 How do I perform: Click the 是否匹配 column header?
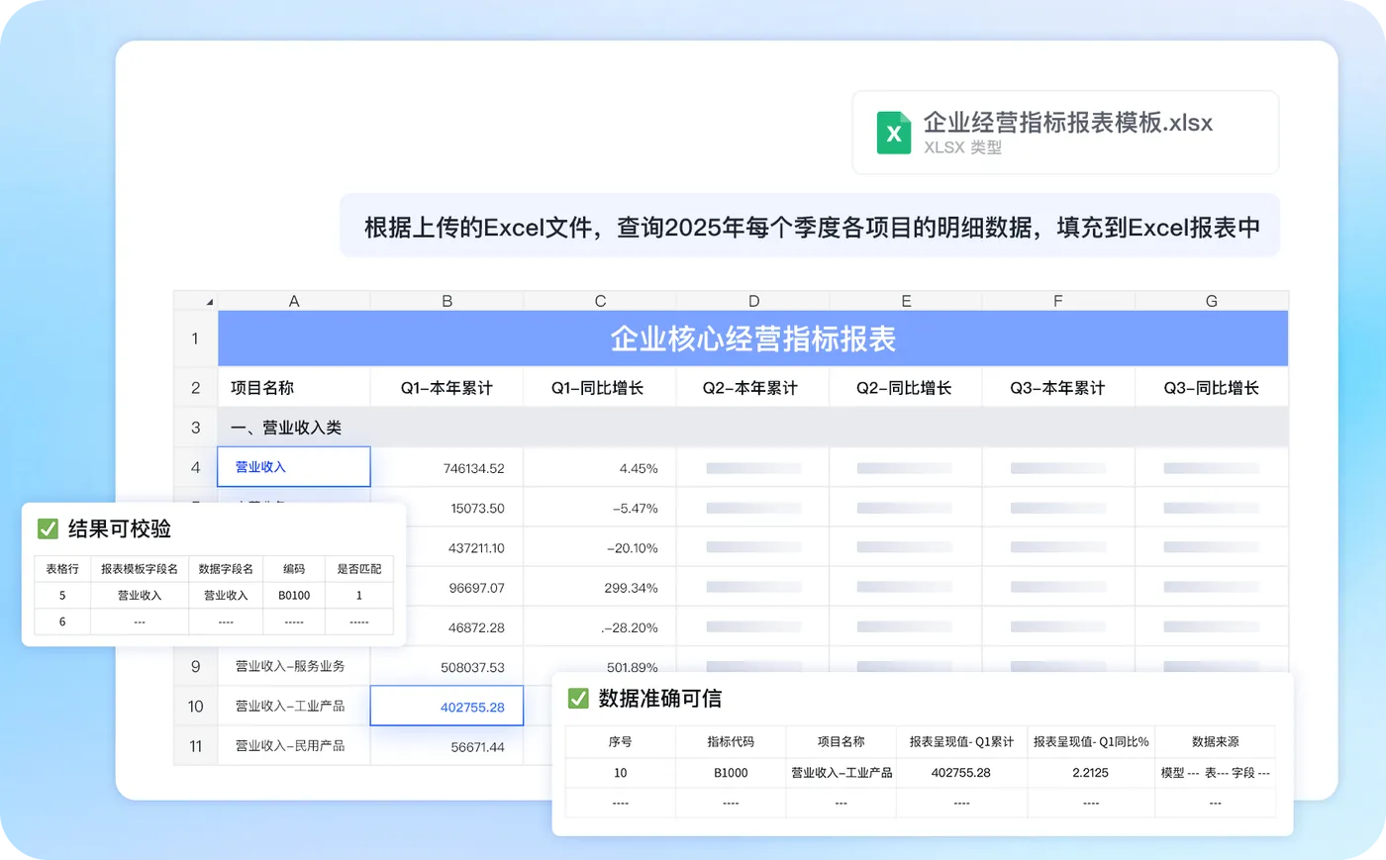coord(358,569)
